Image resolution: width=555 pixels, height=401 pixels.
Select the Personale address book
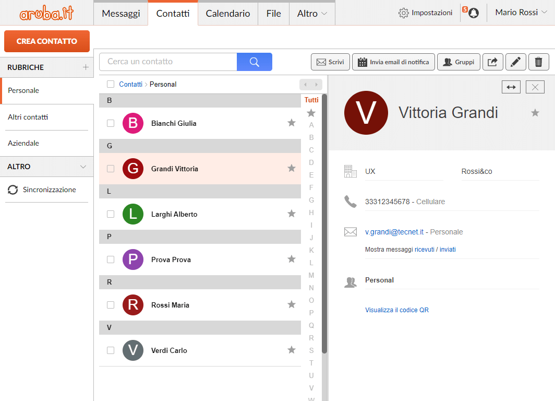point(47,91)
